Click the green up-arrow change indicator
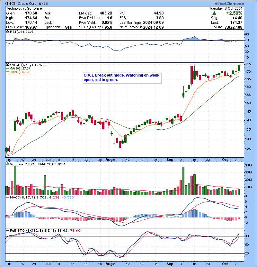Screen dimensions: 257x267 click(x=214, y=13)
